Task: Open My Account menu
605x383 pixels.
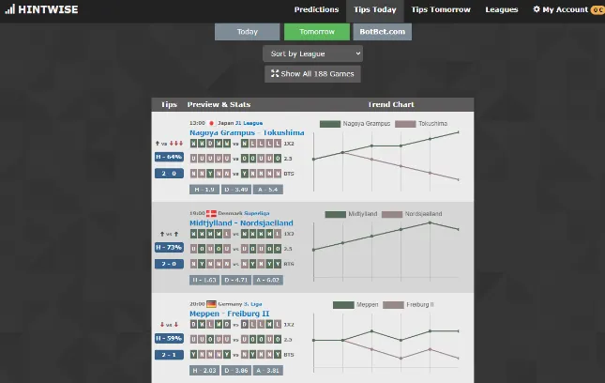Action: pyautogui.click(x=566, y=9)
